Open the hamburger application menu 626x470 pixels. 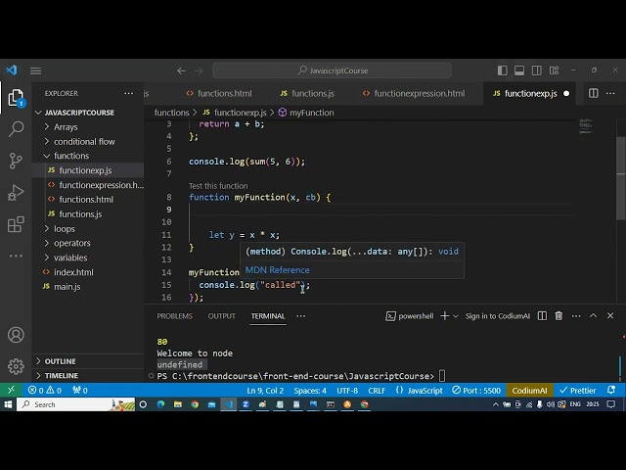click(35, 70)
